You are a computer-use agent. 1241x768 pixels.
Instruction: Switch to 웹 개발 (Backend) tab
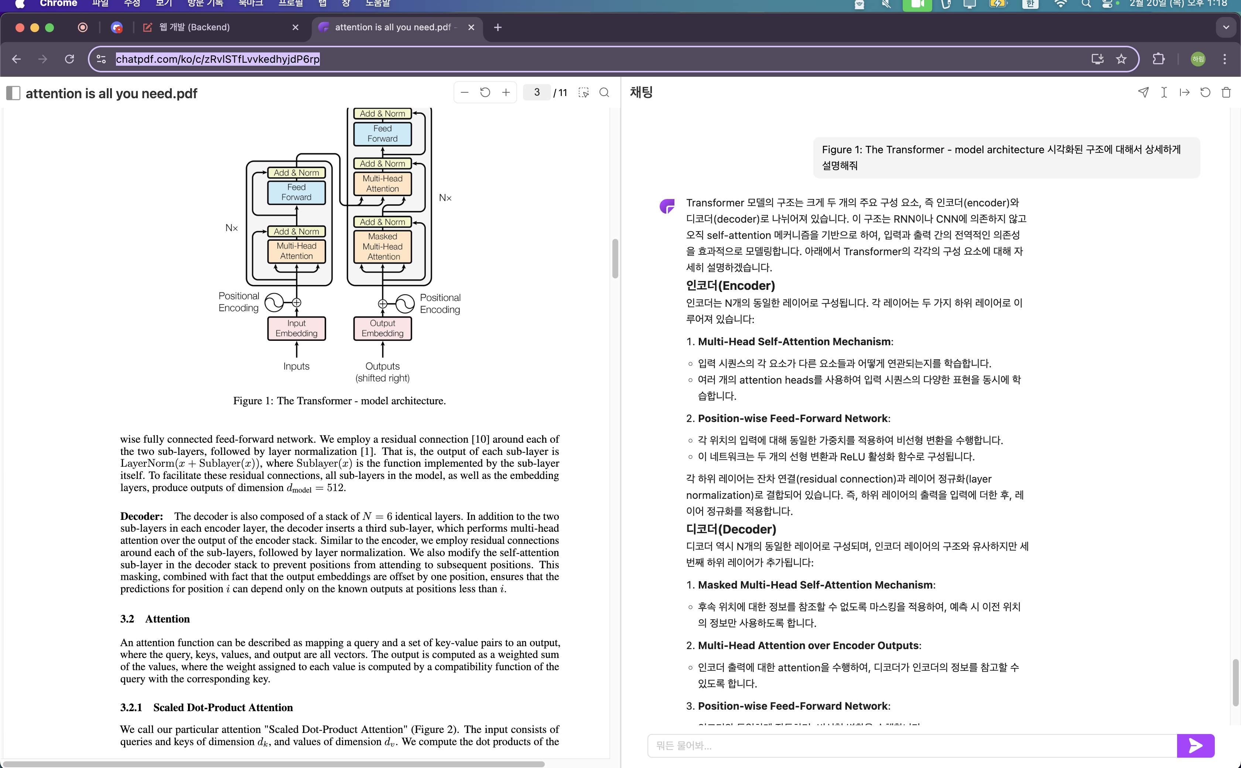(195, 27)
